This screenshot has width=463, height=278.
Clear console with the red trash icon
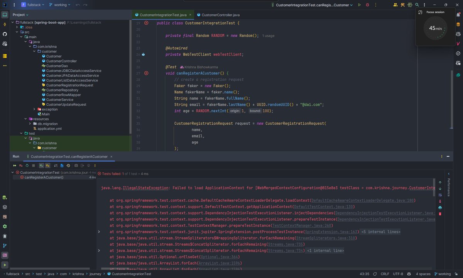pos(440,214)
